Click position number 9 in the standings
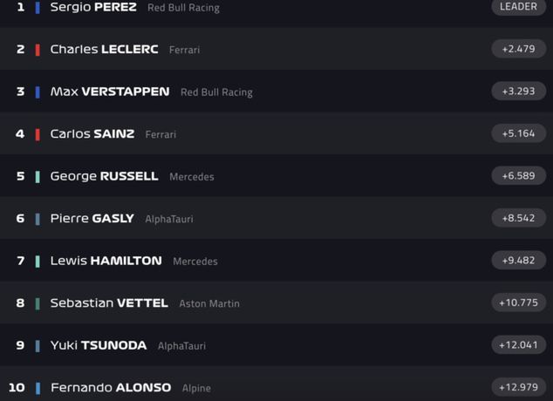553x401 pixels. point(20,345)
